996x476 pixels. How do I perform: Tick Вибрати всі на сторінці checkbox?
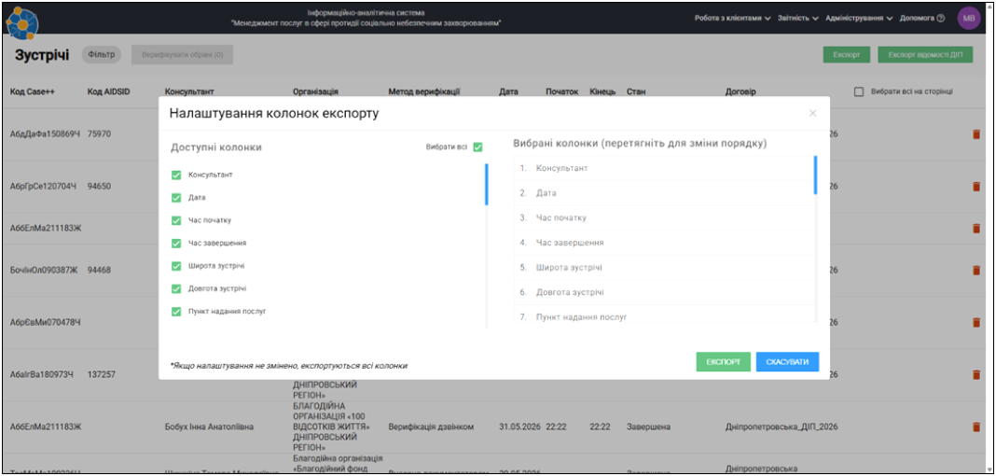click(x=859, y=92)
